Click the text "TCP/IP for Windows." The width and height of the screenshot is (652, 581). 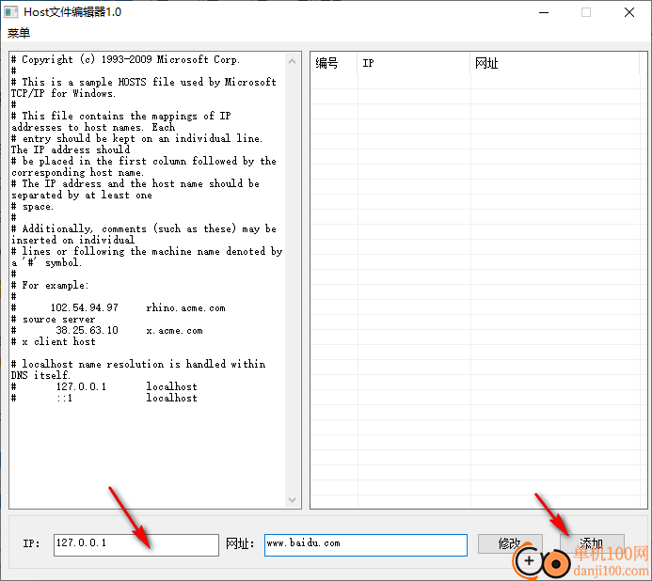tap(63, 93)
